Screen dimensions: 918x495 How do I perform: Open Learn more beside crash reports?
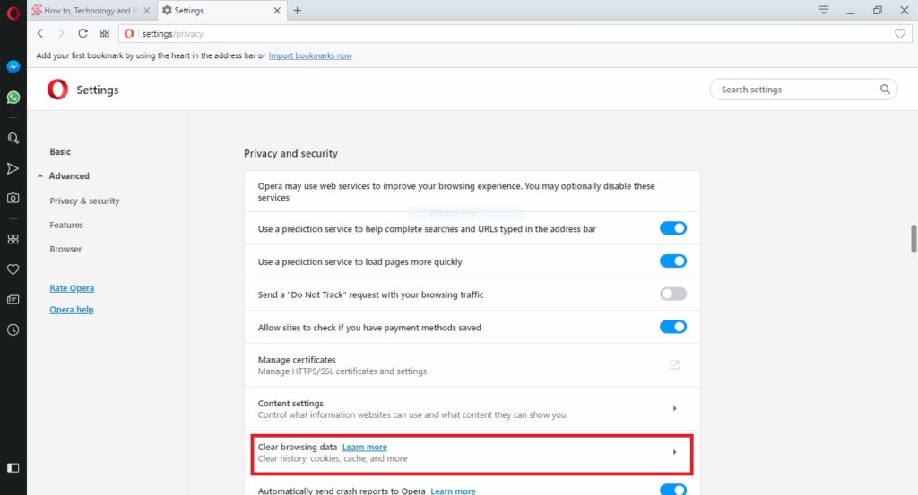[x=453, y=491]
